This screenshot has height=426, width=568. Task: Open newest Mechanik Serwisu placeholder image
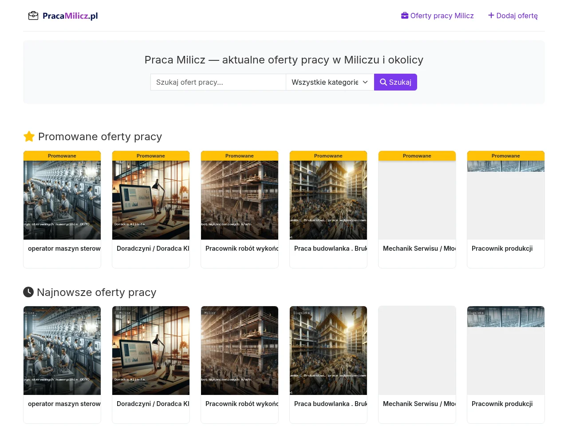tap(417, 351)
